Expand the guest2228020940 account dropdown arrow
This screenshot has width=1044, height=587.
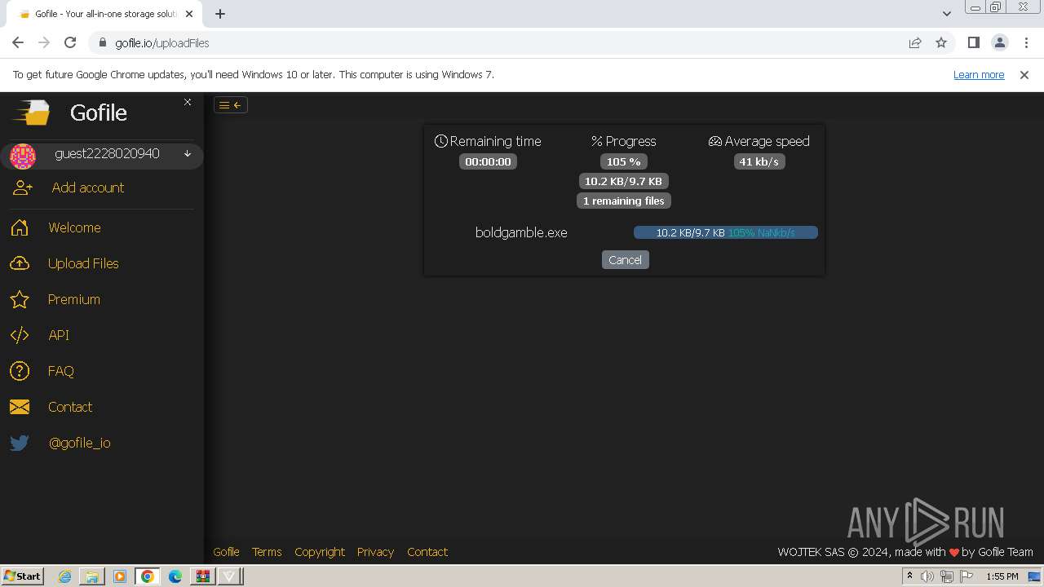coord(188,154)
